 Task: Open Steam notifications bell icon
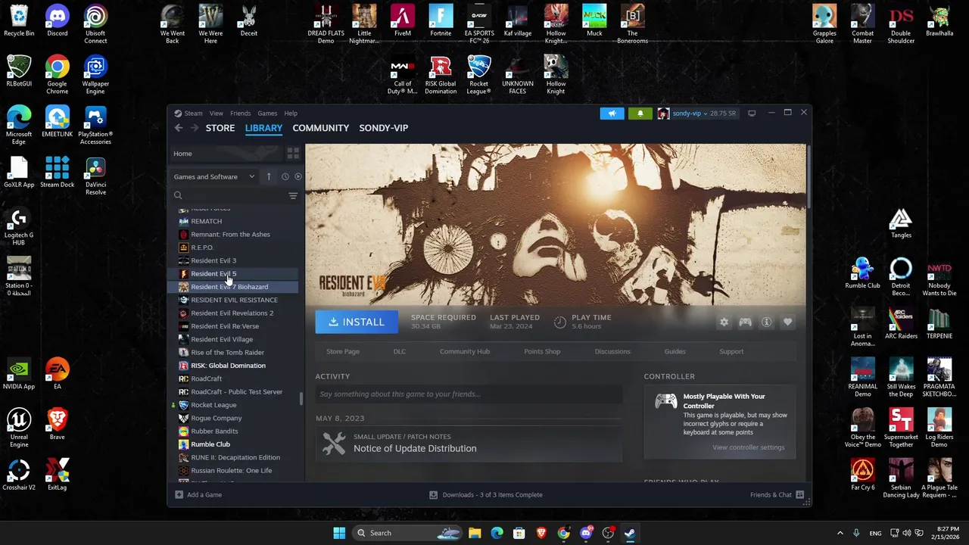pos(640,114)
